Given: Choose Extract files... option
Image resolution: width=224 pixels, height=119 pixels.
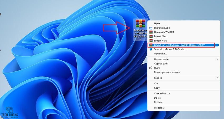Looking at the screenshot, I should (184, 36).
